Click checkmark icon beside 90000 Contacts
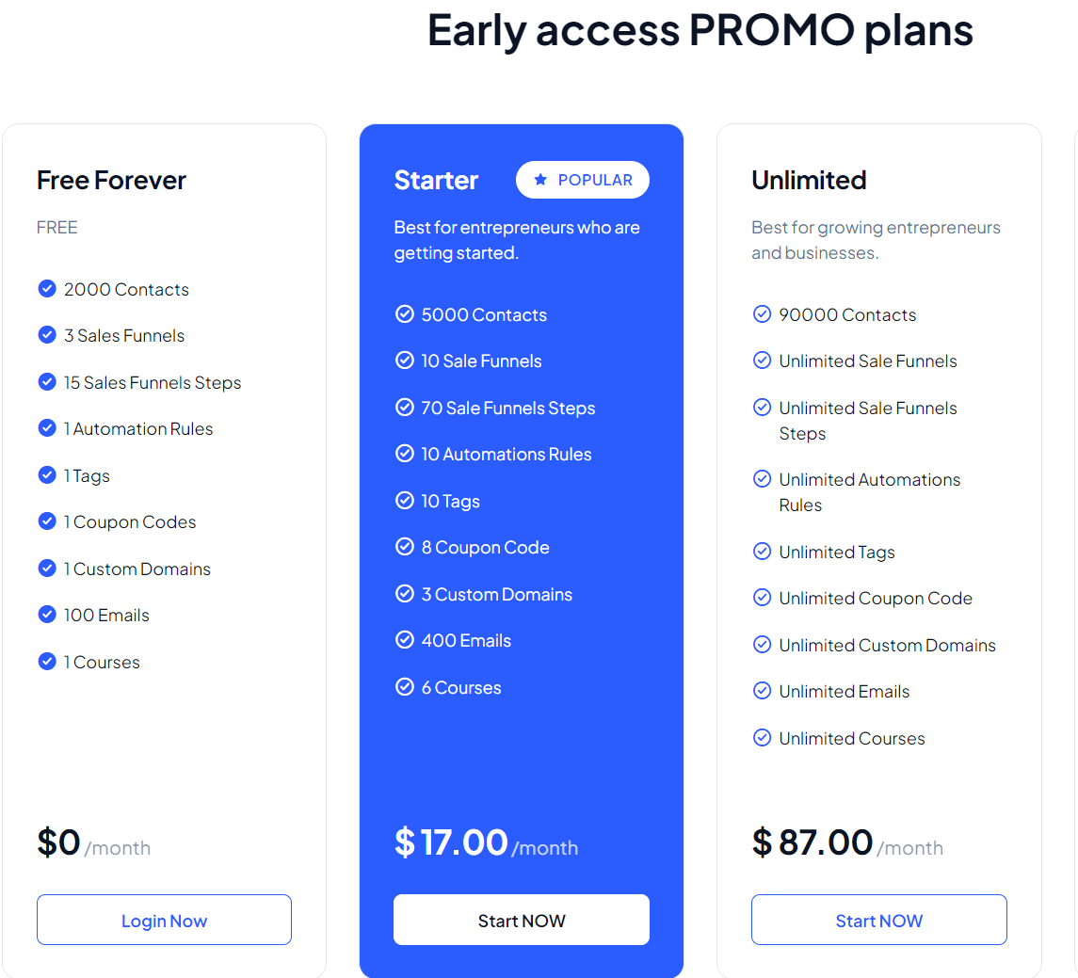Image resolution: width=1078 pixels, height=978 pixels. click(x=762, y=314)
